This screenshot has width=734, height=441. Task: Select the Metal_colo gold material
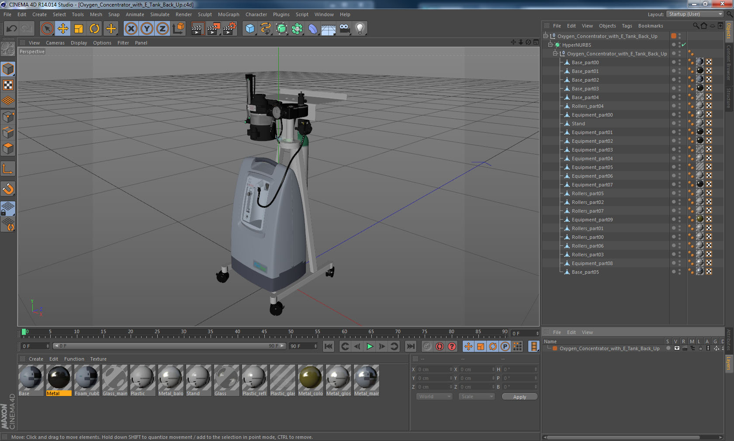[310, 380]
